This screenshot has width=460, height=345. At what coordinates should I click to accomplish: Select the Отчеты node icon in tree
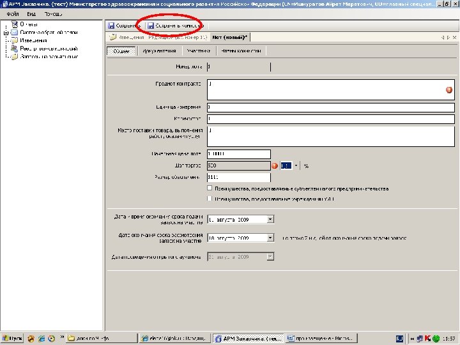coord(14,24)
